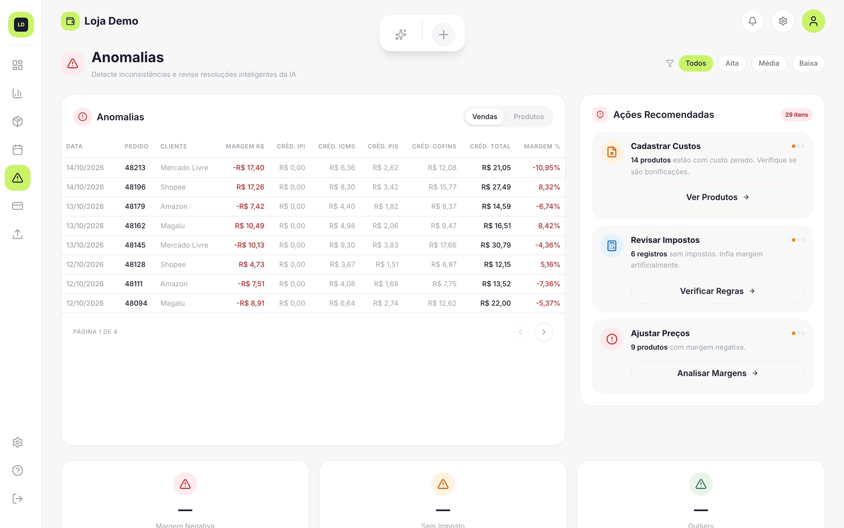This screenshot has height=528, width=844.
Task: Open the notifications bell
Action: click(x=752, y=21)
